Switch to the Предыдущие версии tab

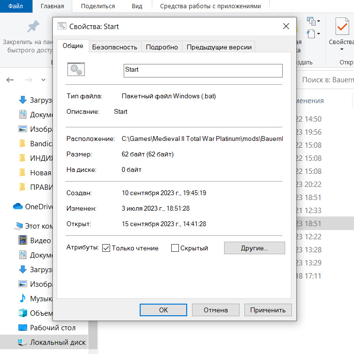tap(219, 47)
